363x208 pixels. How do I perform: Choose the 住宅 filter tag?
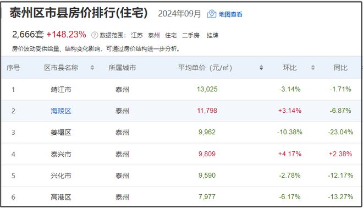click(x=171, y=35)
